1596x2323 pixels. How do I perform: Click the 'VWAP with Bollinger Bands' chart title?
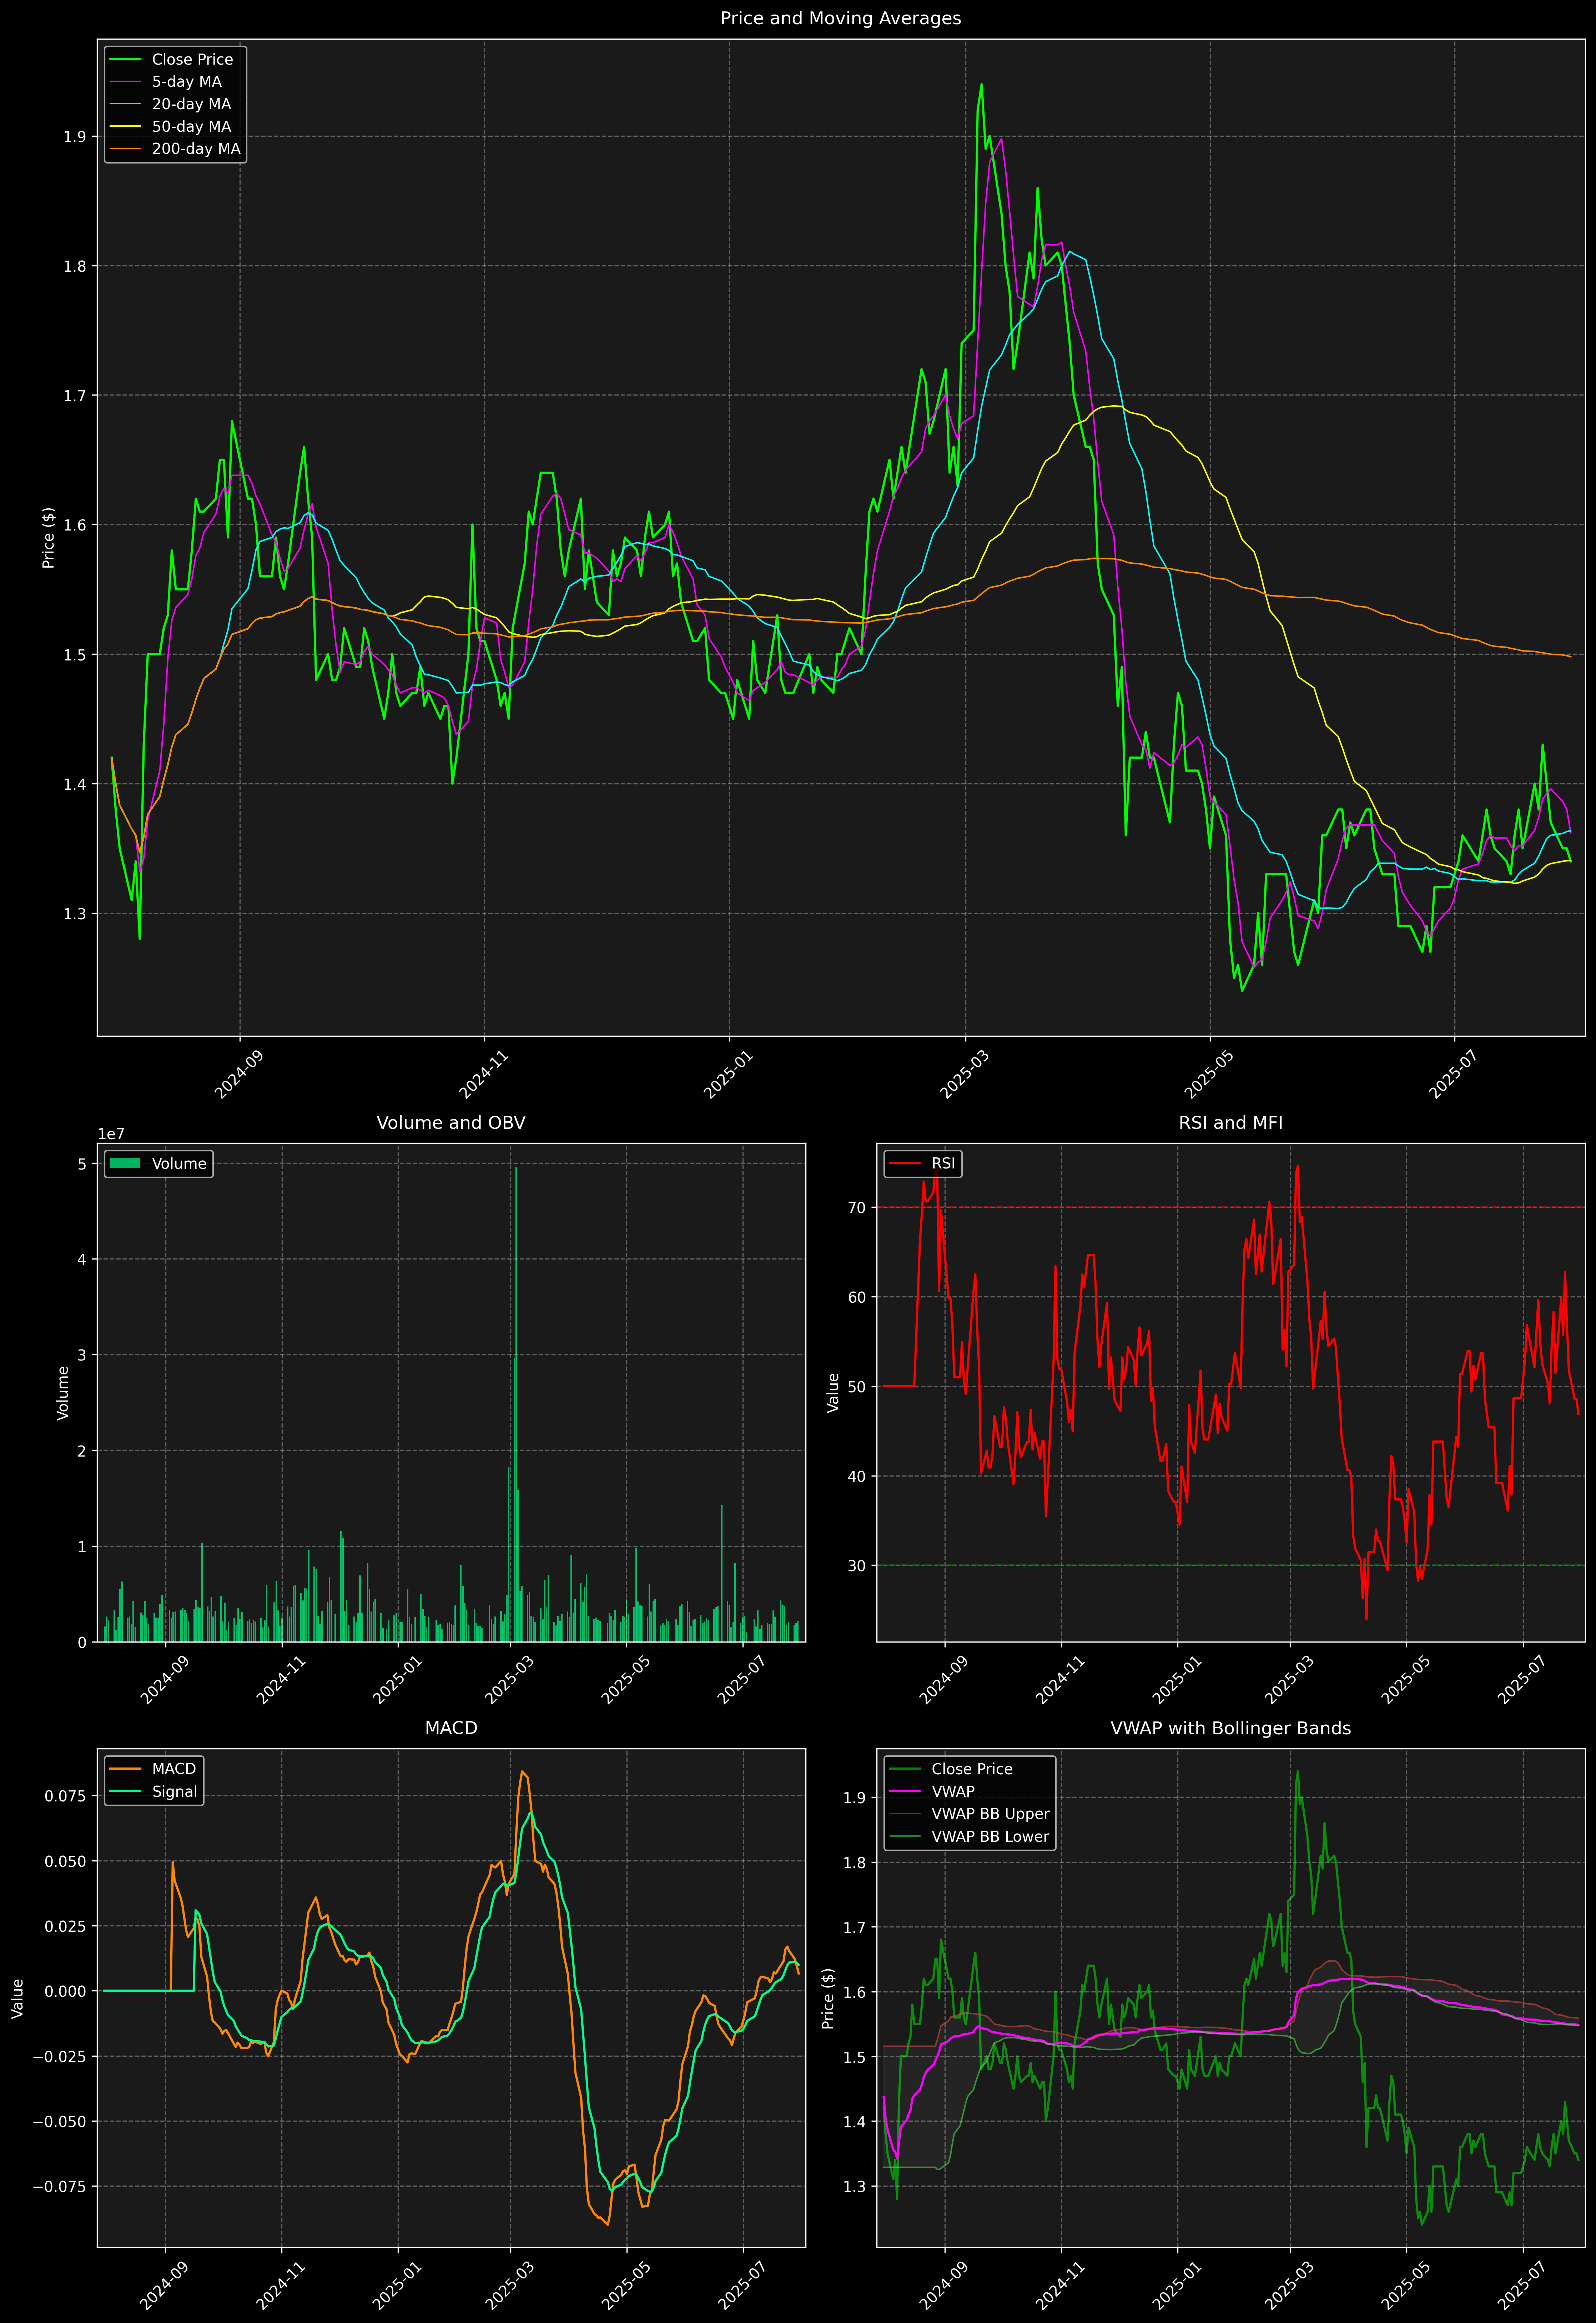click(x=1230, y=1728)
